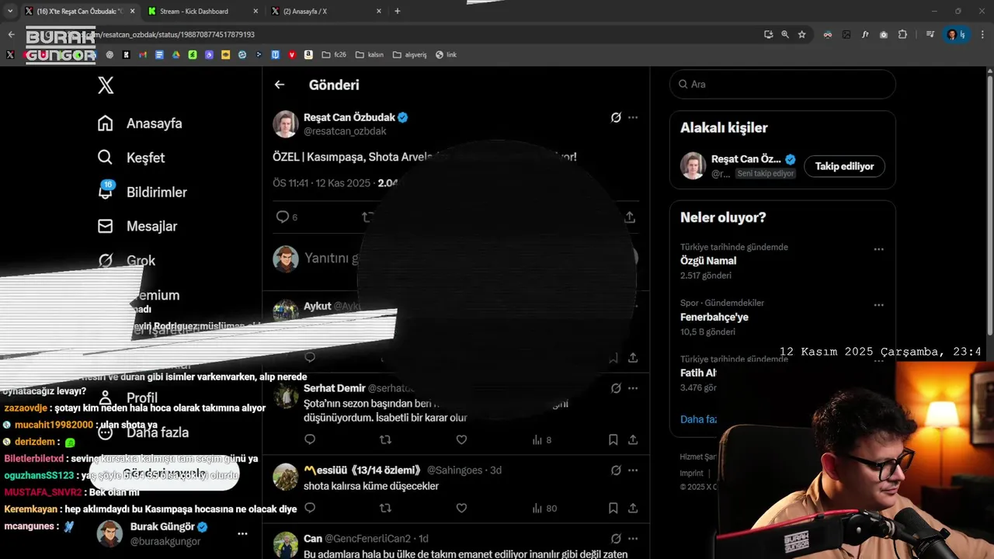
Task: View stats of Serhat Demir's comment showing 8
Action: (x=542, y=439)
